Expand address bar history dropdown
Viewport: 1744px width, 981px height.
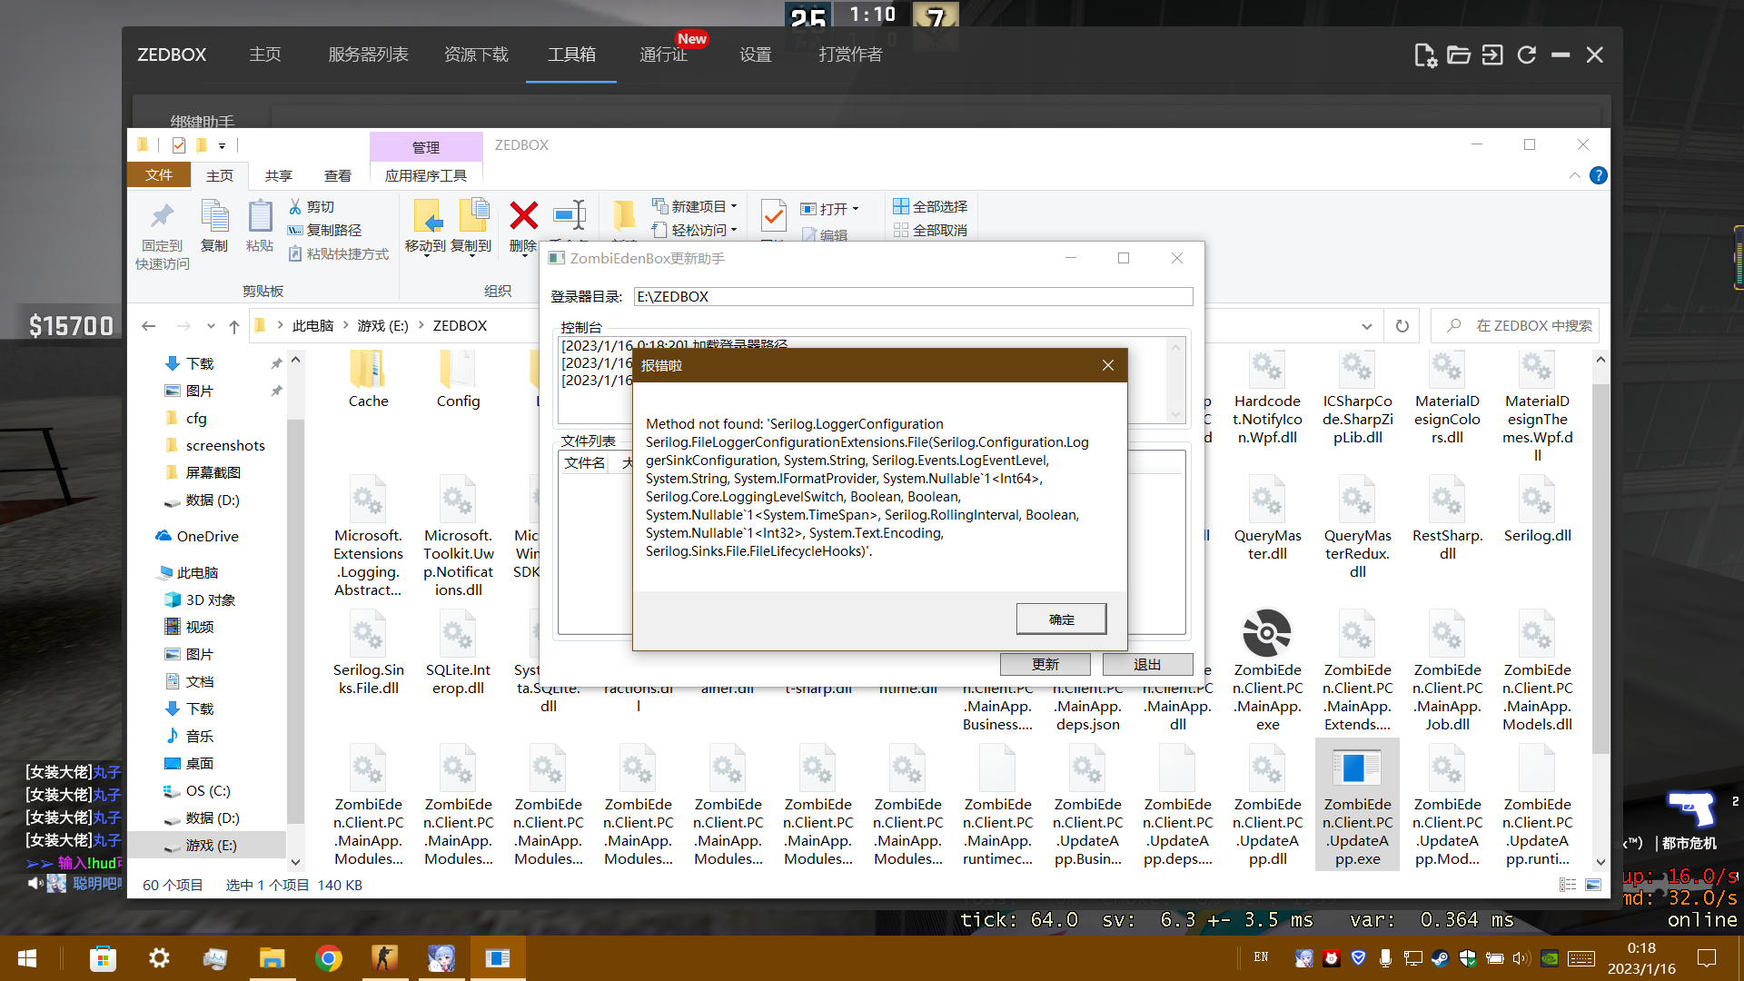point(1366,326)
